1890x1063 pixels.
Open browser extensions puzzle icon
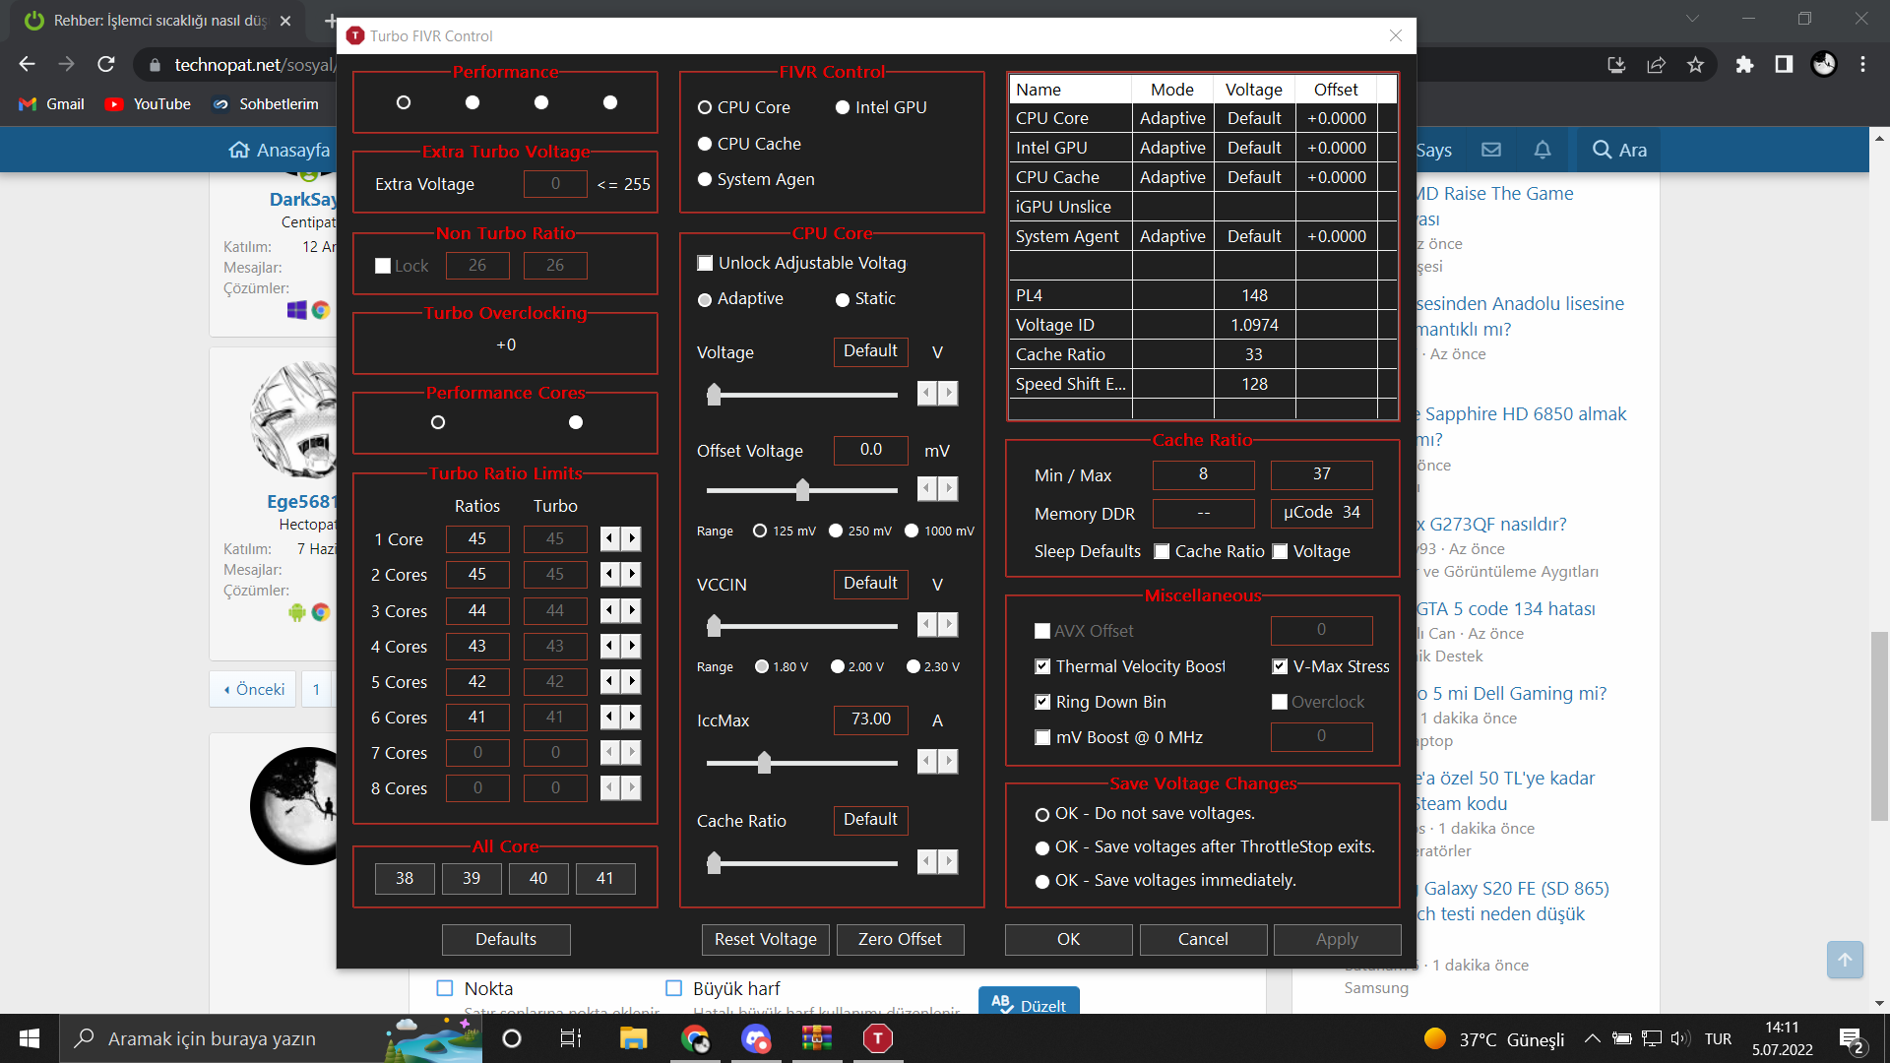1744,64
